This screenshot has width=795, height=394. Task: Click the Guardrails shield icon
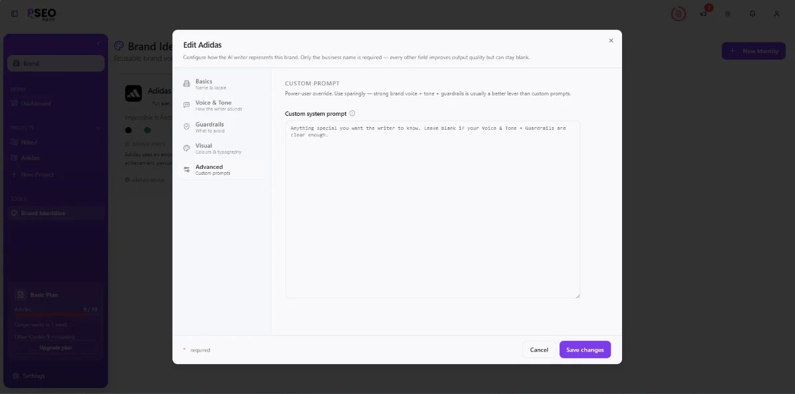coord(187,126)
